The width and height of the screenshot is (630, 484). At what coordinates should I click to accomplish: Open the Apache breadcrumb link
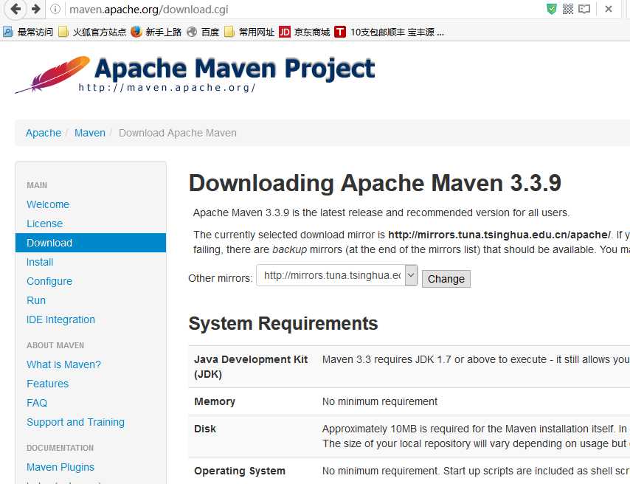tap(44, 133)
